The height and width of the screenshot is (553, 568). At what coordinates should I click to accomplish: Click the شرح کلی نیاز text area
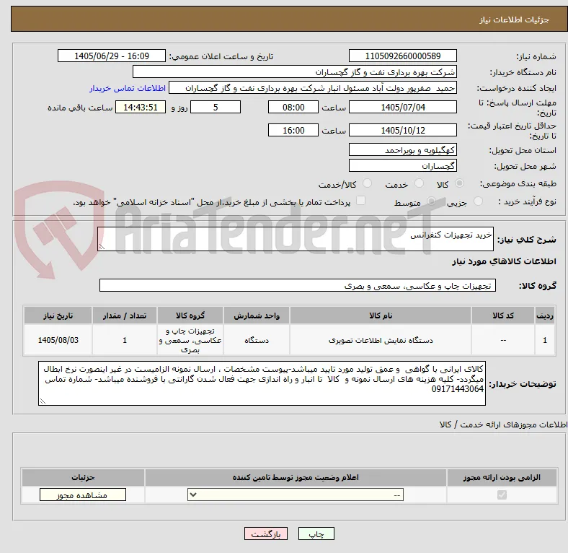click(x=296, y=239)
